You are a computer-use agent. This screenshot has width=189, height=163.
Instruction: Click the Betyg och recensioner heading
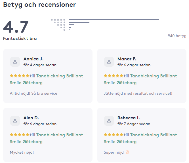pyautogui.click(x=39, y=5)
